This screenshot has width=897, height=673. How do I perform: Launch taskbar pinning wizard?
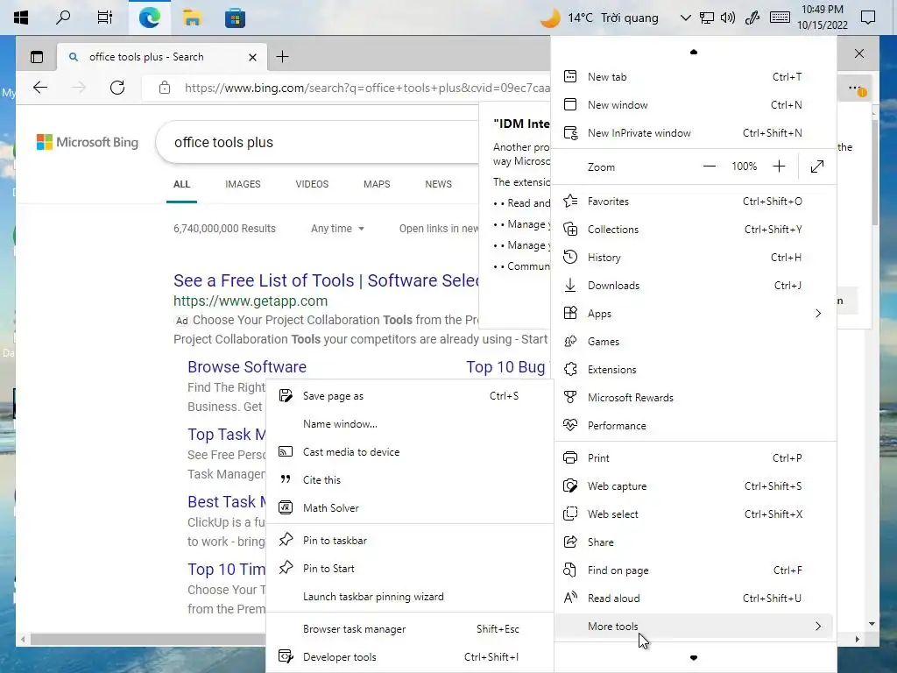tap(410, 596)
